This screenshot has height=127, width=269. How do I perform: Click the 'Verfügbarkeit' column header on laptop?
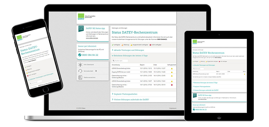(172, 65)
